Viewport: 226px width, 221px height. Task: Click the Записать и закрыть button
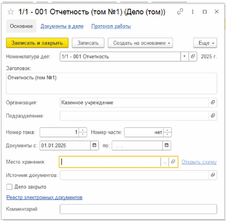click(x=37, y=43)
